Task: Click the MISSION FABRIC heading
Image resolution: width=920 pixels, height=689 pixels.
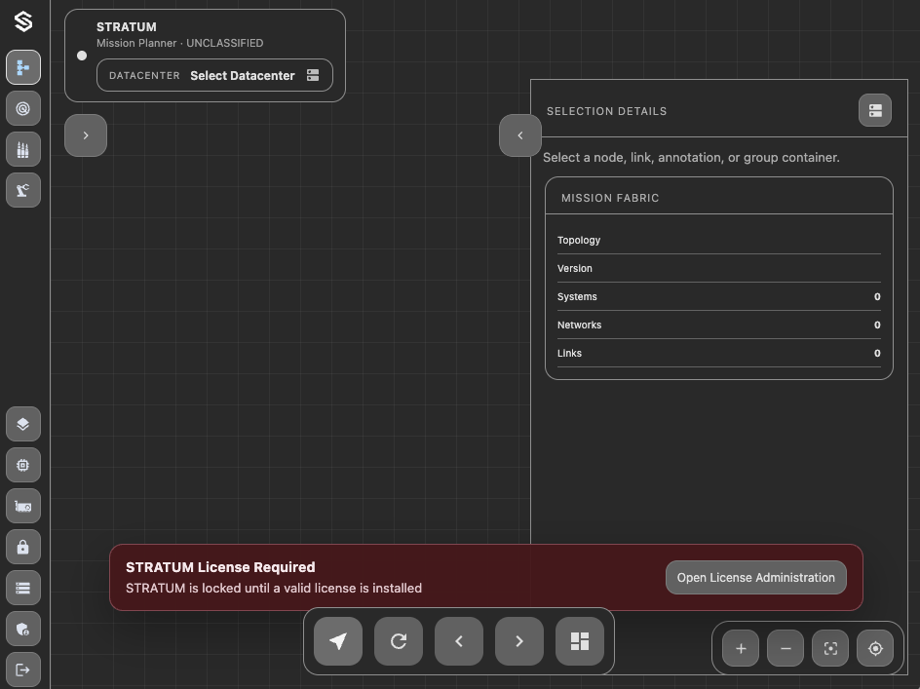Action: (610, 199)
